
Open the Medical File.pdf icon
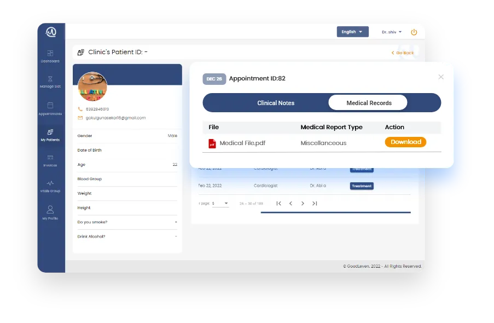pyautogui.click(x=211, y=142)
